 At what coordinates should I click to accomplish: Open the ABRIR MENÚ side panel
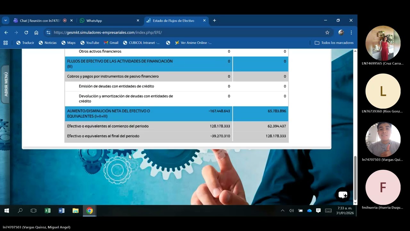[5, 84]
